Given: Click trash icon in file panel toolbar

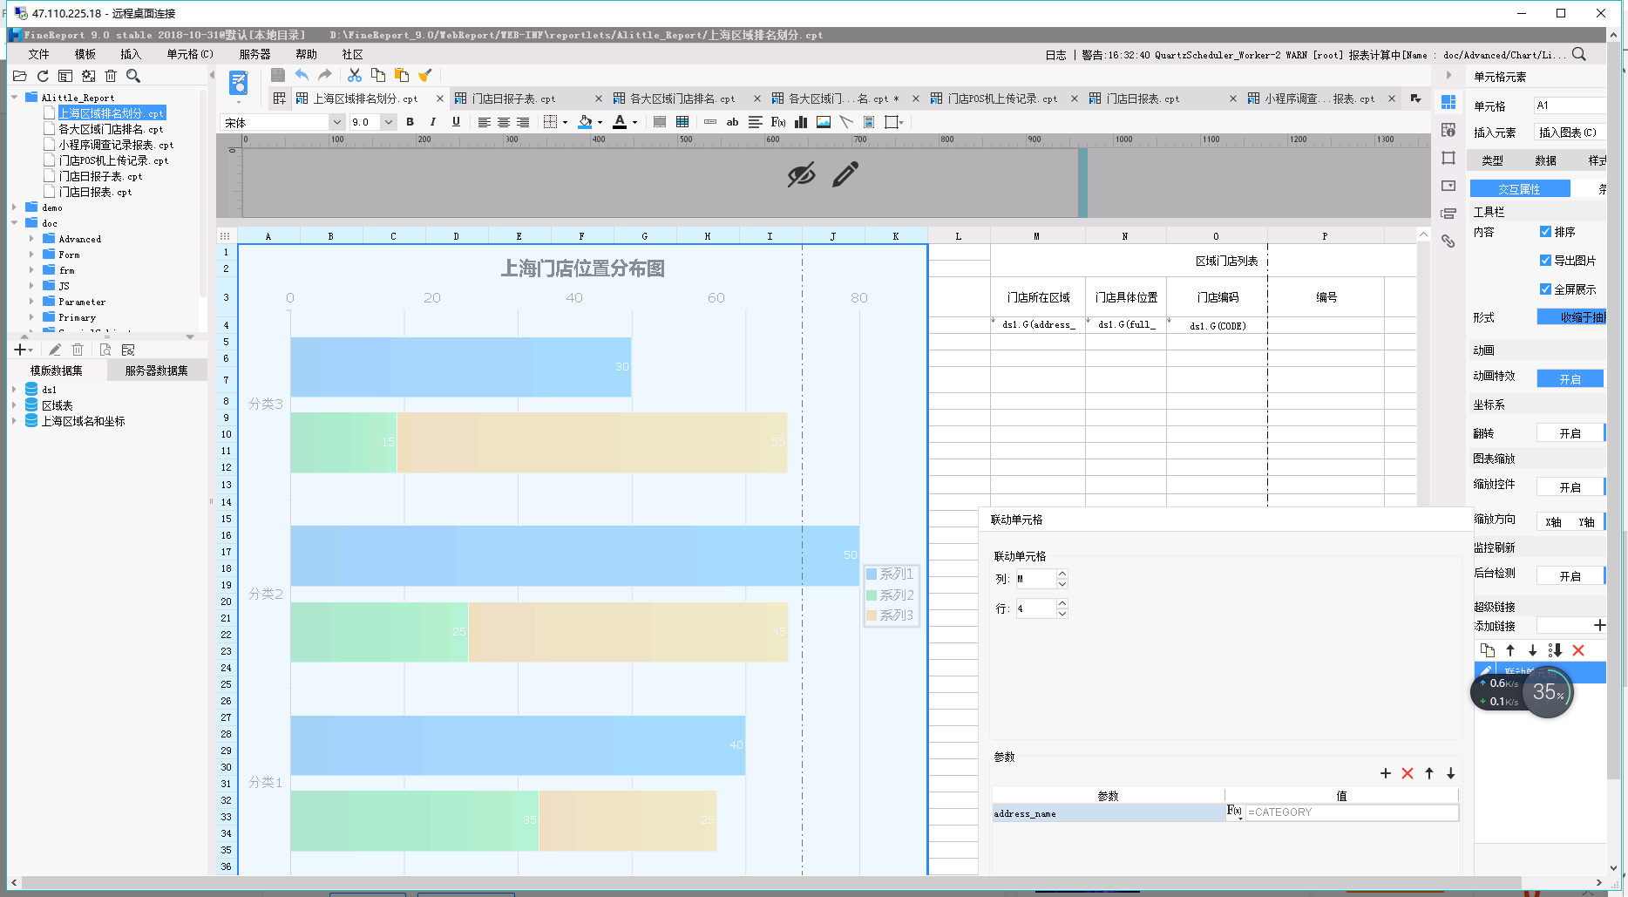Looking at the screenshot, I should click(111, 77).
